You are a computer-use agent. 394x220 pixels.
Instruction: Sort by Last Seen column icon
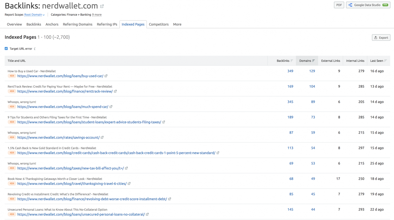click(386, 61)
